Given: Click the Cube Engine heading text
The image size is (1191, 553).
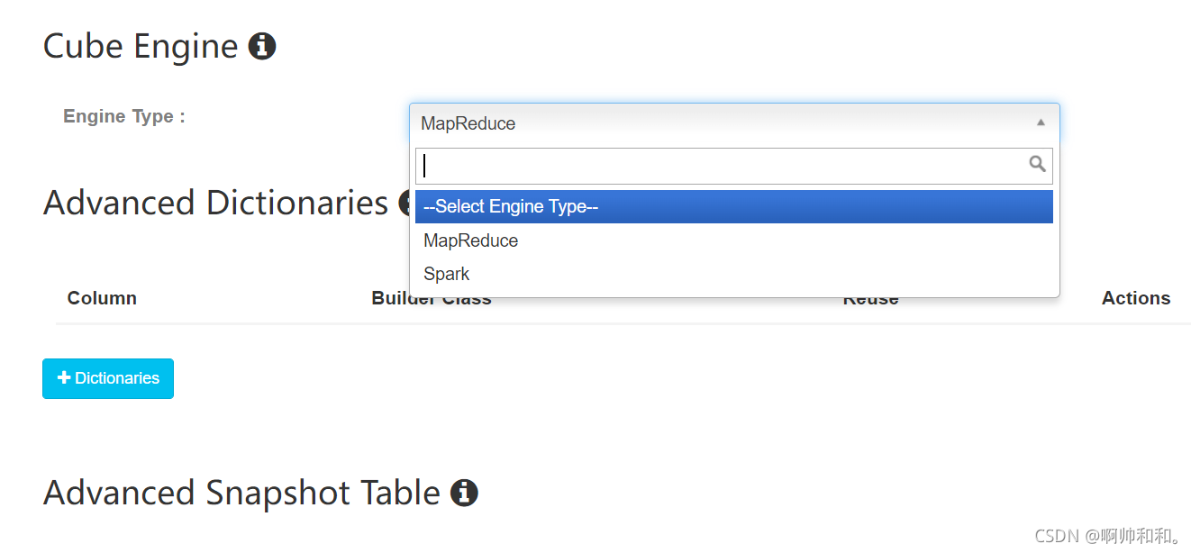Looking at the screenshot, I should pos(141,46).
